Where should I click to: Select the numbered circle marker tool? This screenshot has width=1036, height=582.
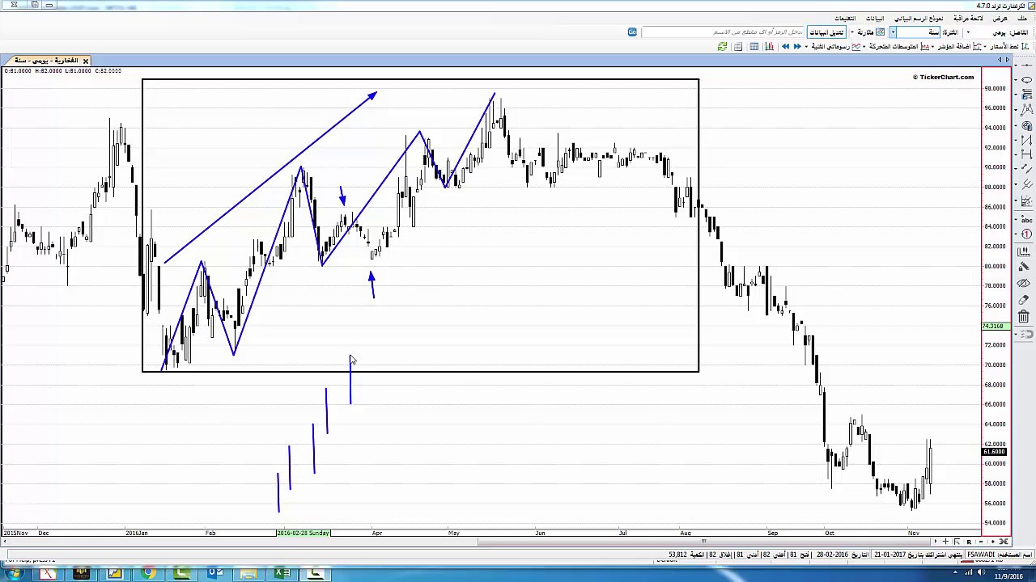pos(1025,234)
